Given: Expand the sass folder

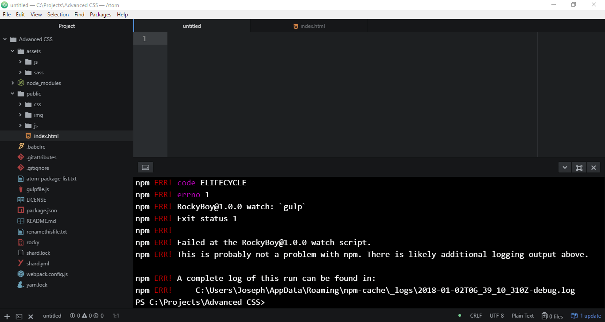Looking at the screenshot, I should [x=20, y=73].
